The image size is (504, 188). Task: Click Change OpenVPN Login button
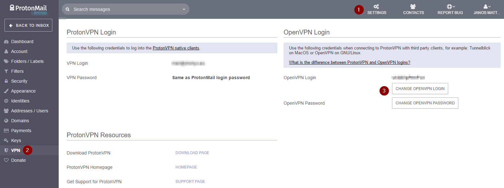point(420,89)
